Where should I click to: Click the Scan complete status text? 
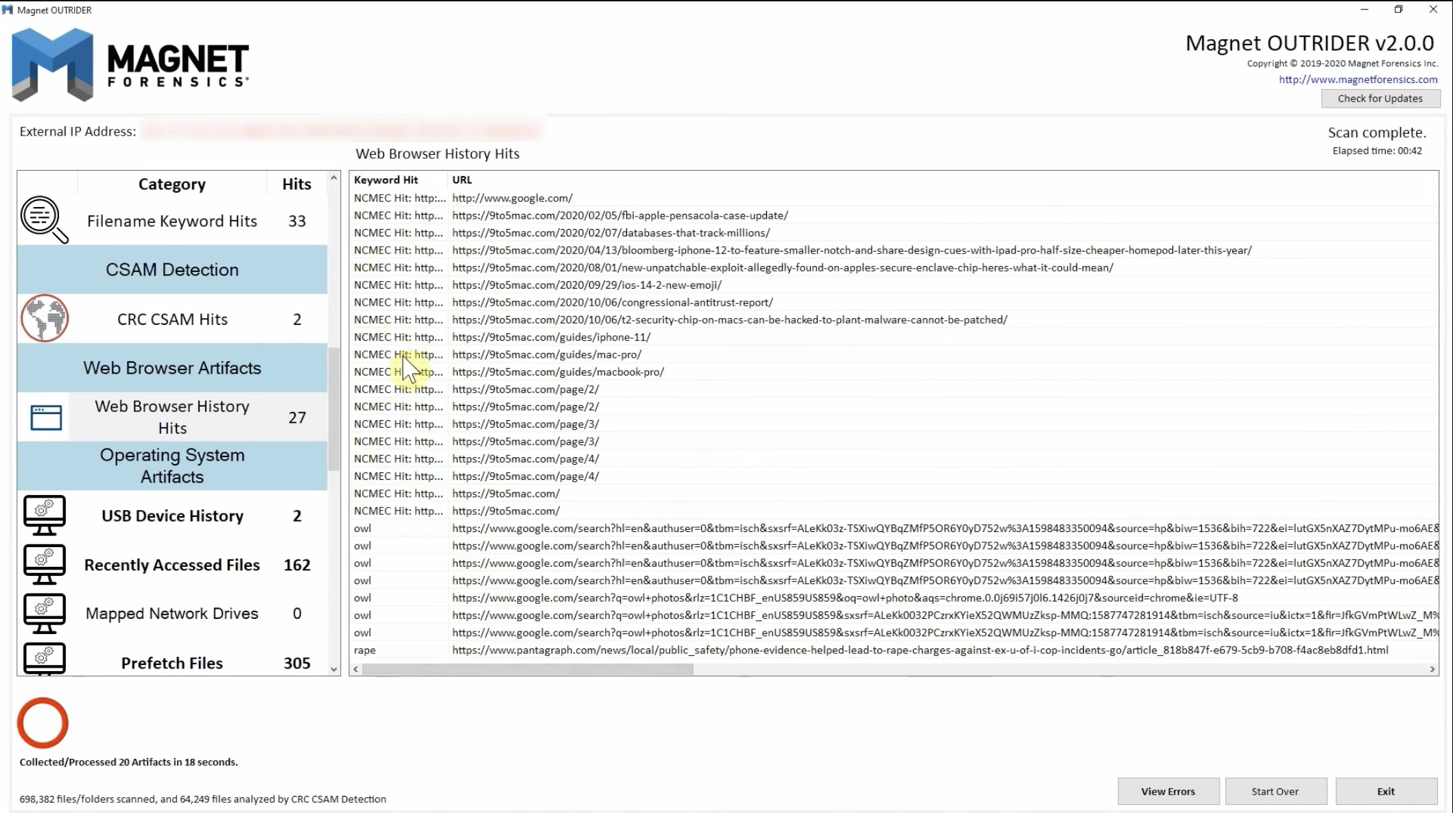pos(1377,132)
